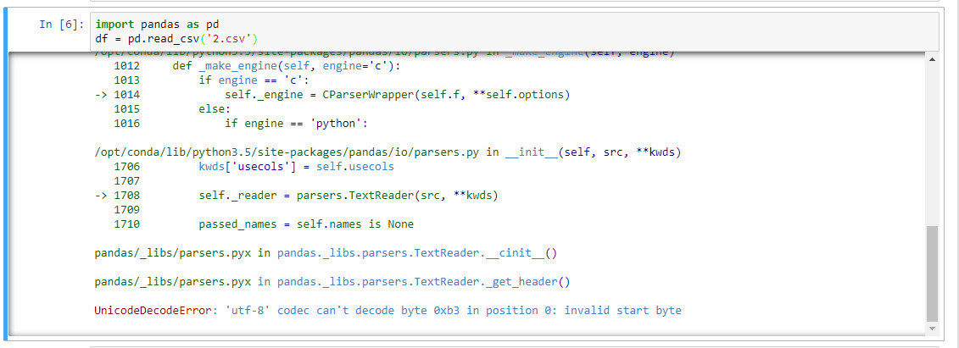
Task: Click the In [6] cell prompt
Action: point(61,25)
